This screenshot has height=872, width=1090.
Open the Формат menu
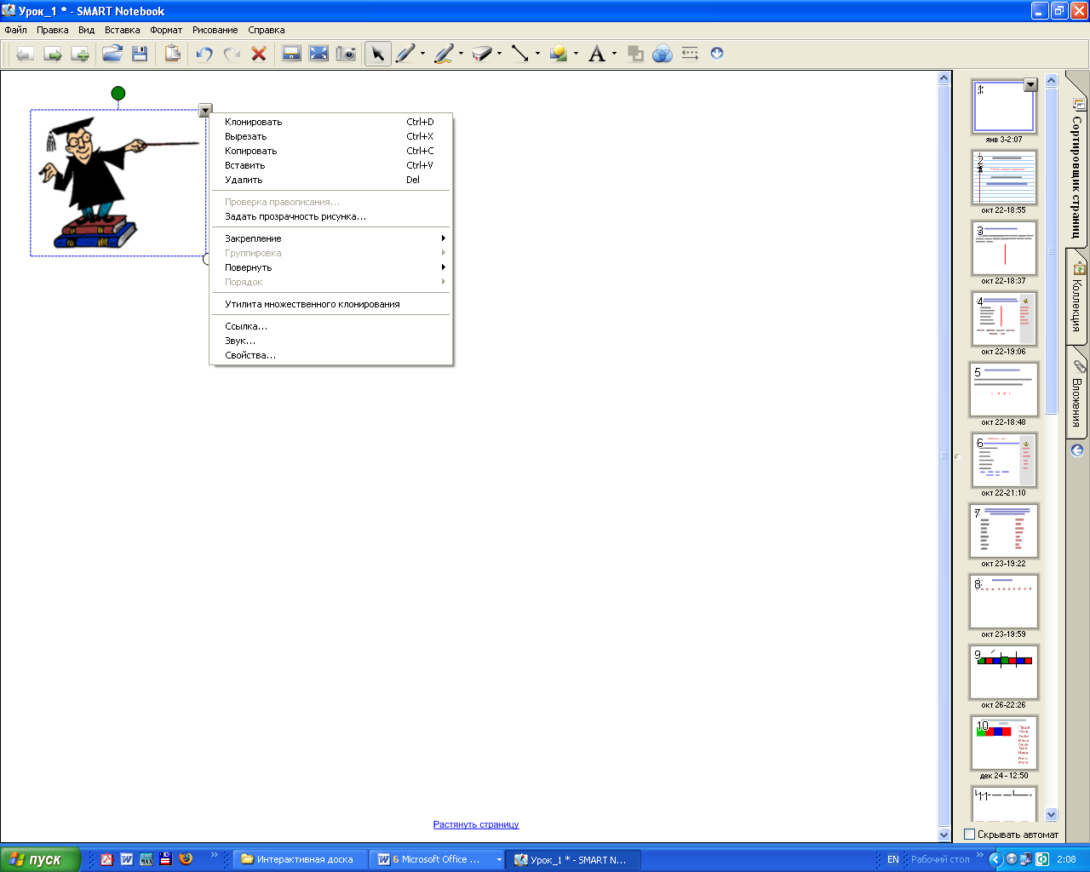[166, 30]
